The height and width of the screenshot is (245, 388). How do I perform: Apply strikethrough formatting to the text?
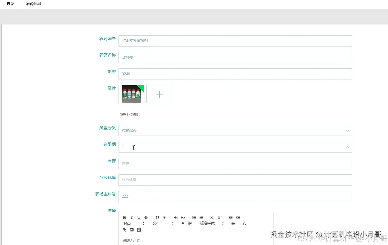click(x=146, y=217)
